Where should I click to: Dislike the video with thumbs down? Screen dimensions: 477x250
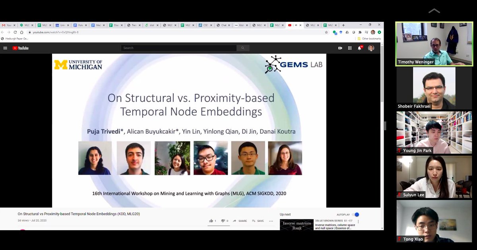(x=223, y=221)
